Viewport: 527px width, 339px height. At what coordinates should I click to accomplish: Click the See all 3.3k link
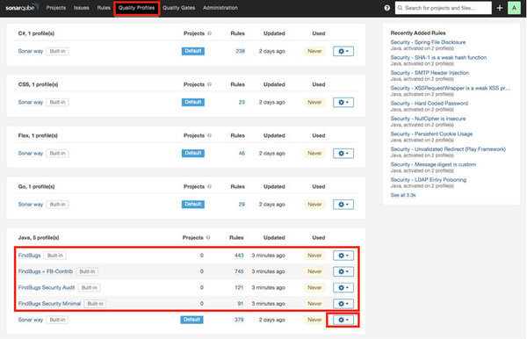click(x=403, y=195)
